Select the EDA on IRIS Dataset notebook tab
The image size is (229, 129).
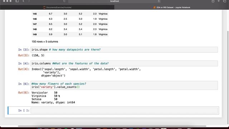[172, 7]
